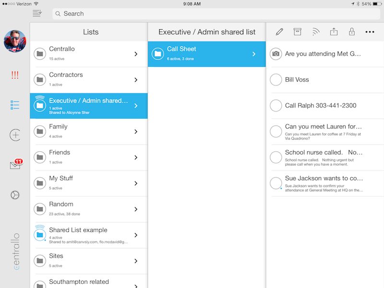Open the archive box icon
Image resolution: width=384 pixels, height=288 pixels.
pos(297,32)
